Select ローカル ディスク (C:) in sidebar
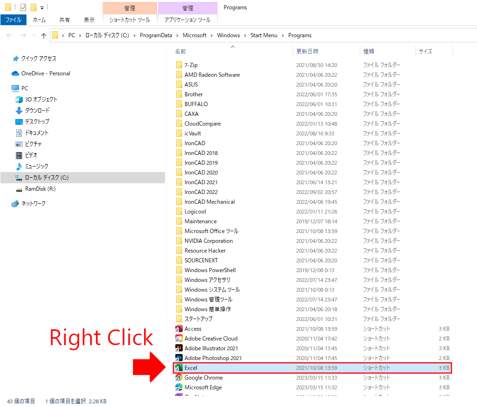The height and width of the screenshot is (407, 477). click(x=82, y=178)
